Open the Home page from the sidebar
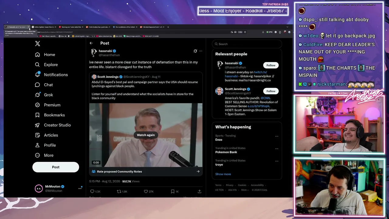 point(45,55)
